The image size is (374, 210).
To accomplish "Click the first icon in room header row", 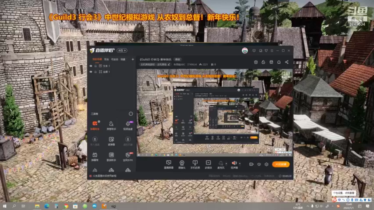I will click(x=256, y=62).
